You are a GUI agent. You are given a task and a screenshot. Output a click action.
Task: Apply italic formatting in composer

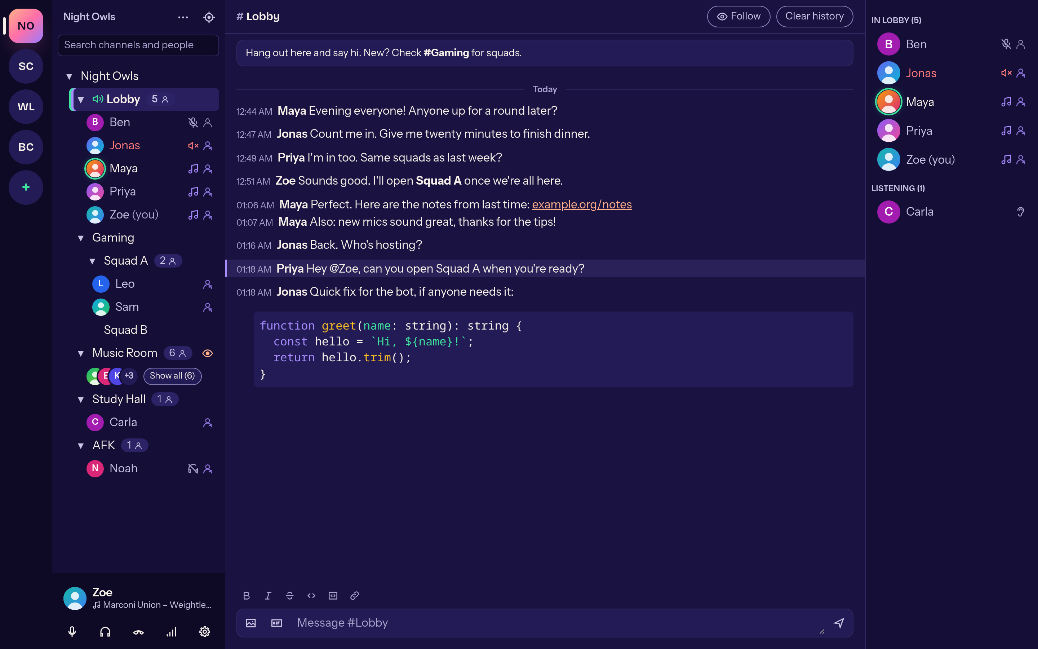[x=268, y=596]
